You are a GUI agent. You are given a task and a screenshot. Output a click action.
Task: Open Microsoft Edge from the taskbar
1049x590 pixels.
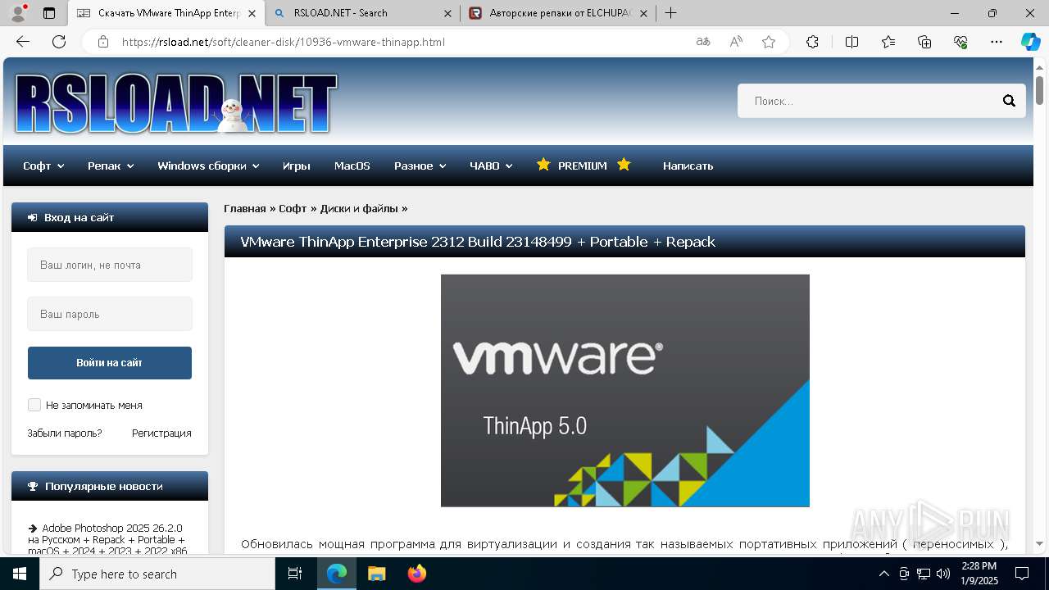[x=337, y=574]
